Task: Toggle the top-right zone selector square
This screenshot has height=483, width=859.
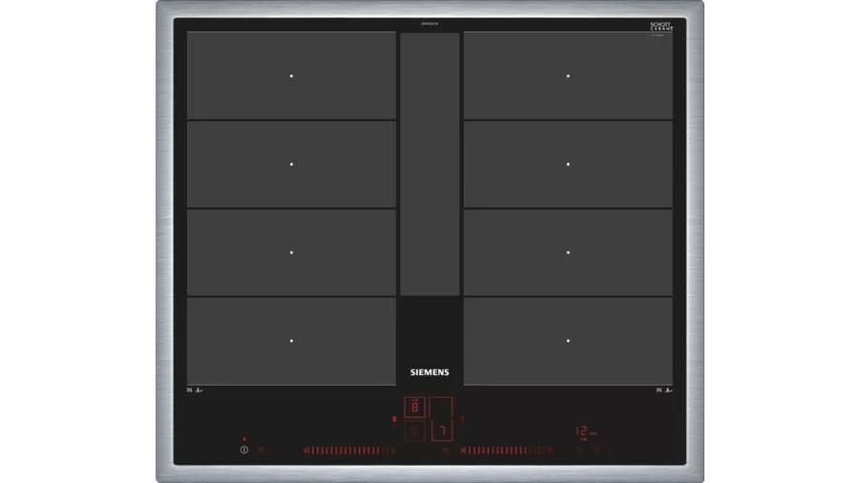Action: tap(441, 409)
